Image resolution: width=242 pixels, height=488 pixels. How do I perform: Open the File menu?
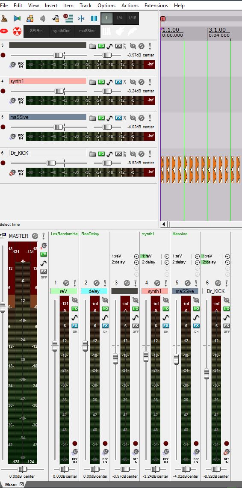click(x=4, y=5)
